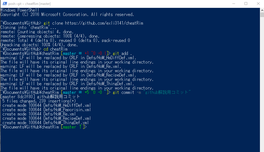Click the green '+5' status indicator
This screenshot has width=264, height=152.
click(86, 92)
